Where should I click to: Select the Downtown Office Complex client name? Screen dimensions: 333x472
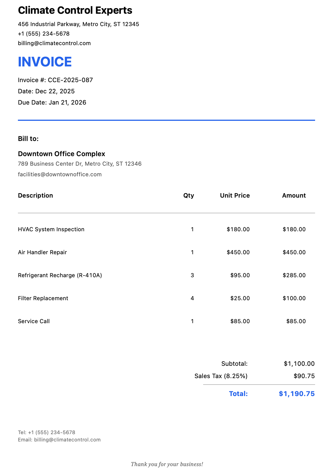point(62,154)
